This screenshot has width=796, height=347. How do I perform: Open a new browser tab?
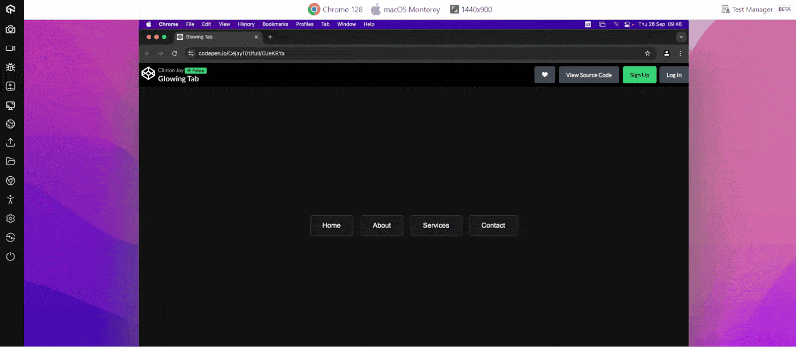pos(270,37)
